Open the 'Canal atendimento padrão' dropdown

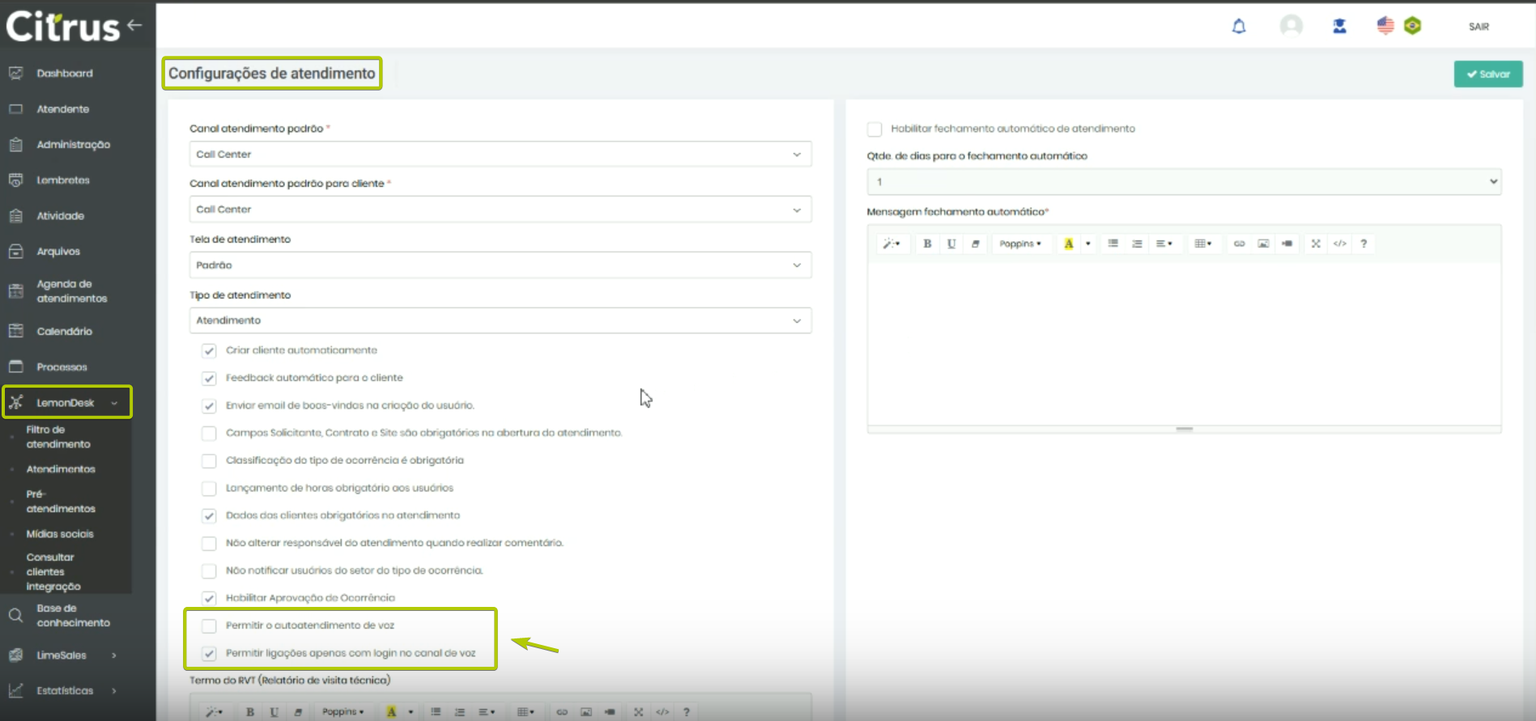tap(500, 155)
